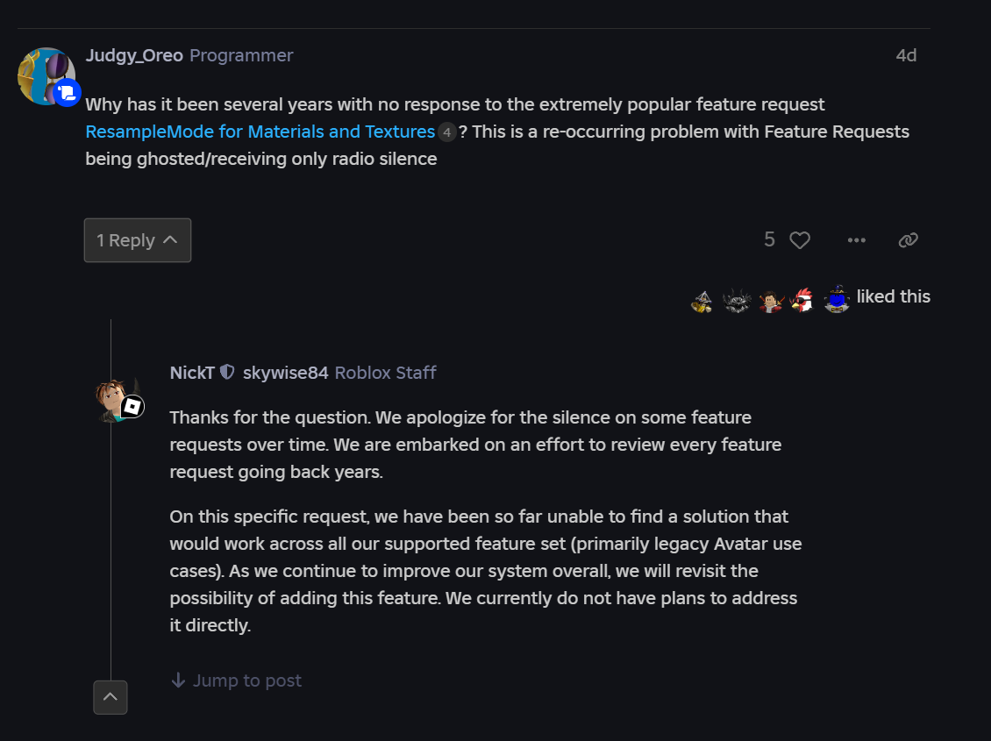Click the dark spiky monster liker avatar
The height and width of the screenshot is (741, 991).
point(736,301)
